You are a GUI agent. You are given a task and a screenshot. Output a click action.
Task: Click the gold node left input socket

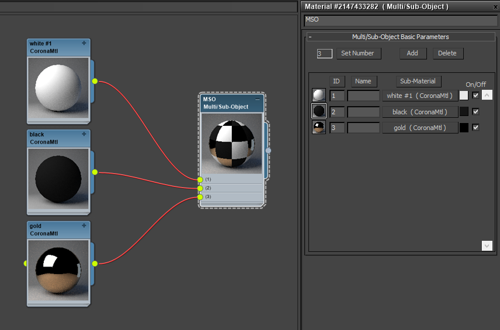click(x=26, y=264)
